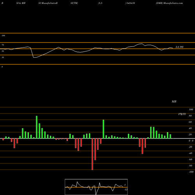Image resolution: width=195 pixels, height=195 pixels.
Task: Click the 80 label on MR axis
Action: click(190, 116)
